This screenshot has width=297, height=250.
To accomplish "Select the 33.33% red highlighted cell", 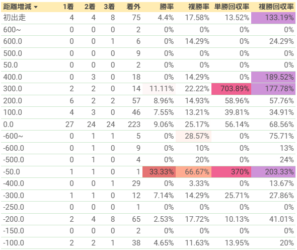I will click(159, 172).
